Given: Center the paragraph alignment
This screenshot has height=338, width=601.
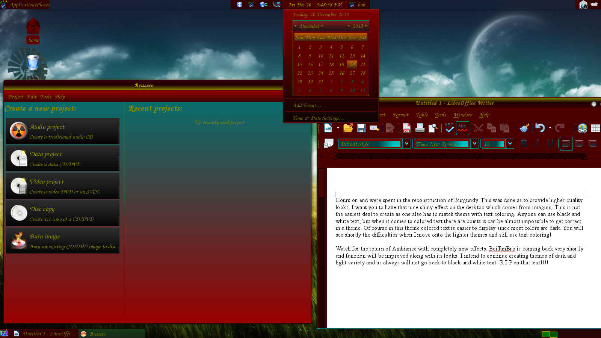Looking at the screenshot, I should coord(579,143).
